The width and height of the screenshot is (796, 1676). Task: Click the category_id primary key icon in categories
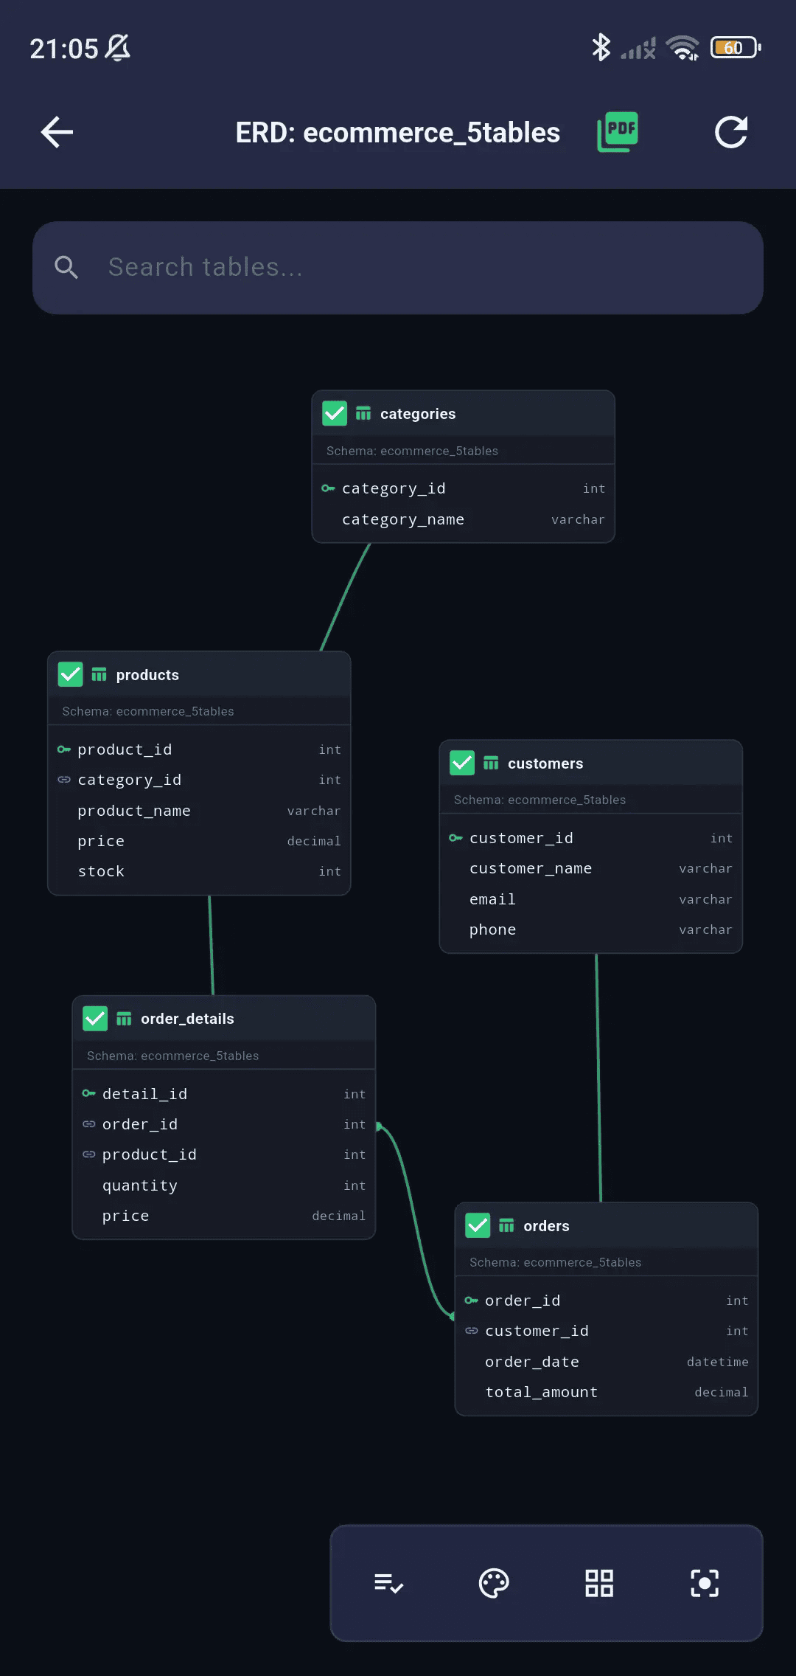point(328,488)
